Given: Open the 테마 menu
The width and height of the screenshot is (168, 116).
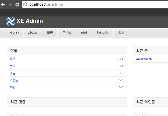Looking at the screenshot, I should [x=84, y=33].
